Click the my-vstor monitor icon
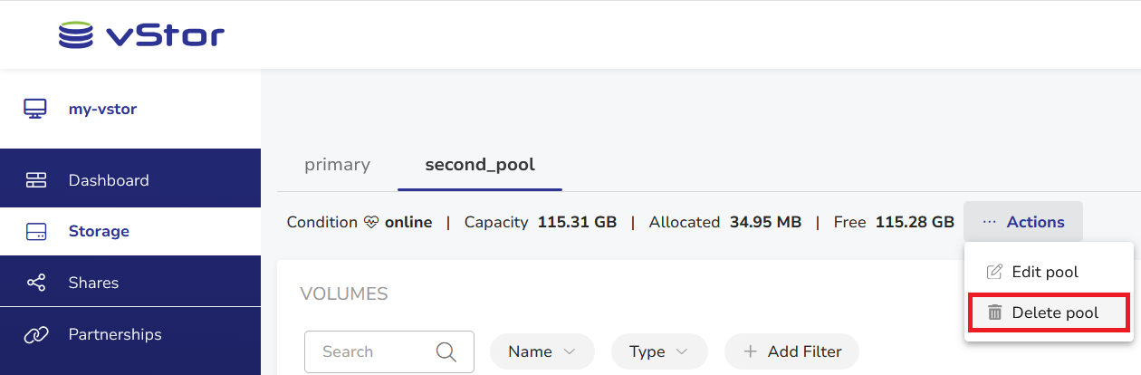 coord(35,109)
